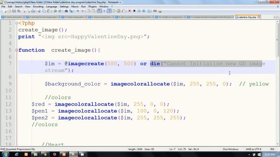
Task: Create a new file from toolbar
Action: [5, 11]
